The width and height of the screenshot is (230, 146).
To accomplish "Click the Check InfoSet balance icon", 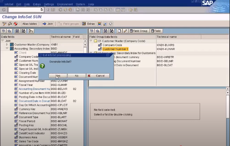I will 10,24.
